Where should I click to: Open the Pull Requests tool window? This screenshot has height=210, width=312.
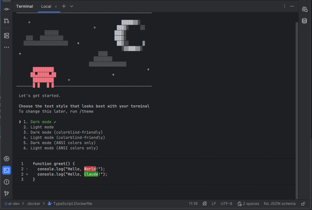pyautogui.click(x=6, y=21)
